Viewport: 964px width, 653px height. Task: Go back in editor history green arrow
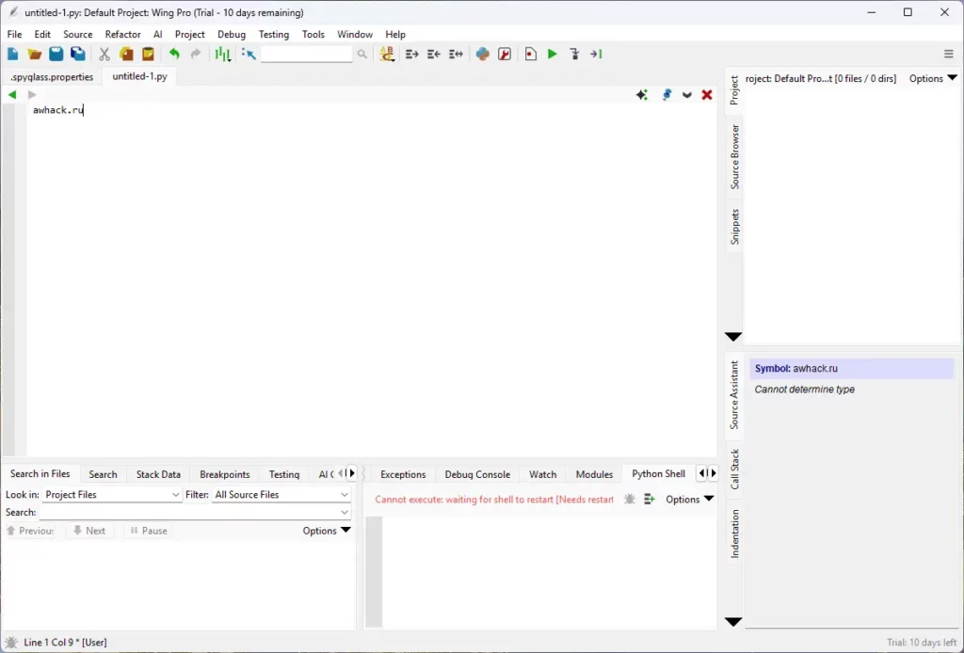pos(11,95)
